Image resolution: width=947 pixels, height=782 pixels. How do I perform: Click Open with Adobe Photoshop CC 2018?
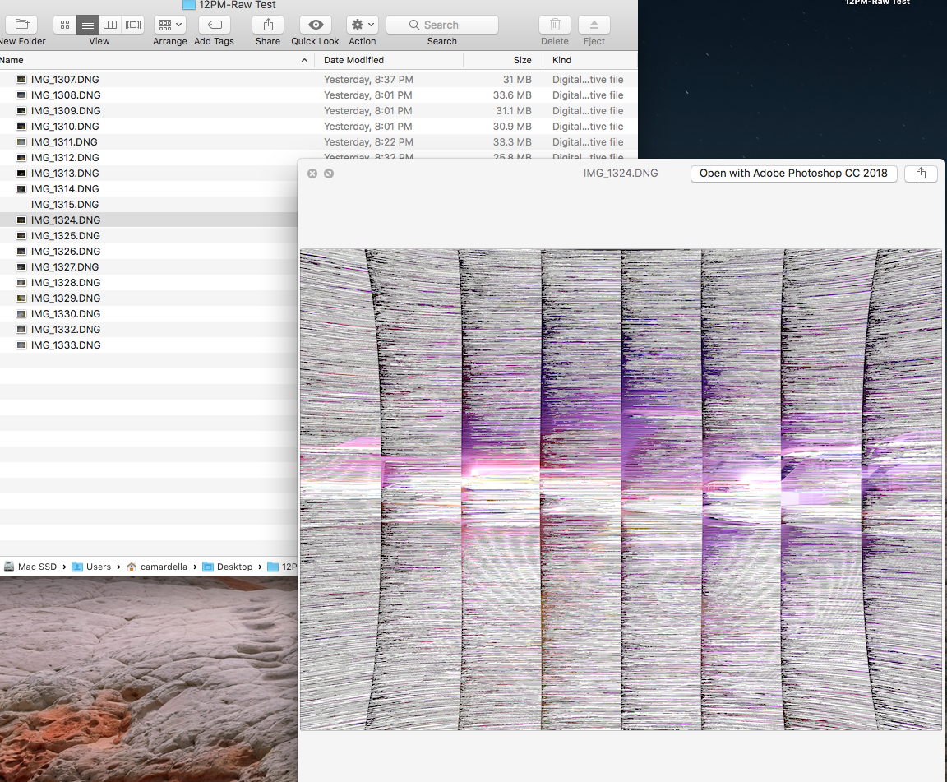pos(793,174)
